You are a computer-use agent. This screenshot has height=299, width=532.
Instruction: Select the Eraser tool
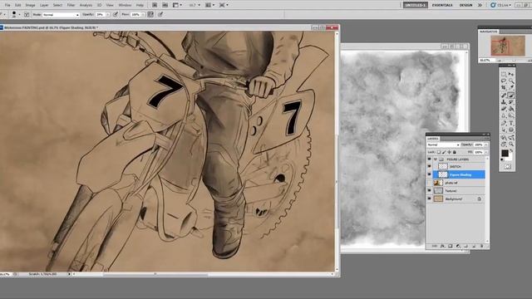(x=504, y=109)
